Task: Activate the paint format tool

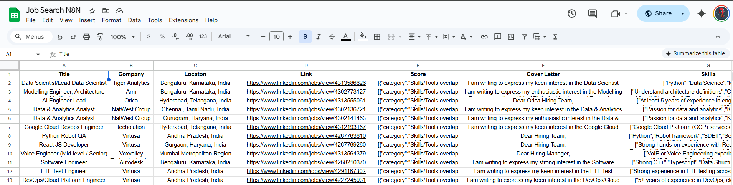Action: 100,37
